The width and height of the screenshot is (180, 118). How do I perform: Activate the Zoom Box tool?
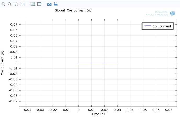coord(16,4)
